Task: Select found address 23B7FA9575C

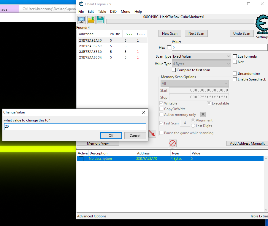Action: [112, 46]
